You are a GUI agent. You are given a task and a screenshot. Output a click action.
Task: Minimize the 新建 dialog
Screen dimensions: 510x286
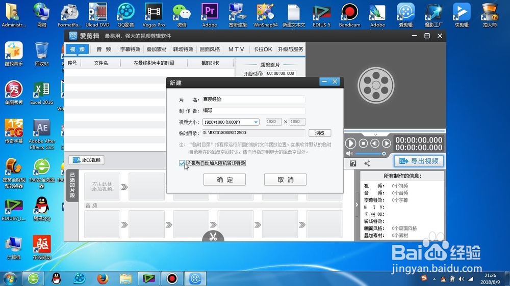click(324, 81)
